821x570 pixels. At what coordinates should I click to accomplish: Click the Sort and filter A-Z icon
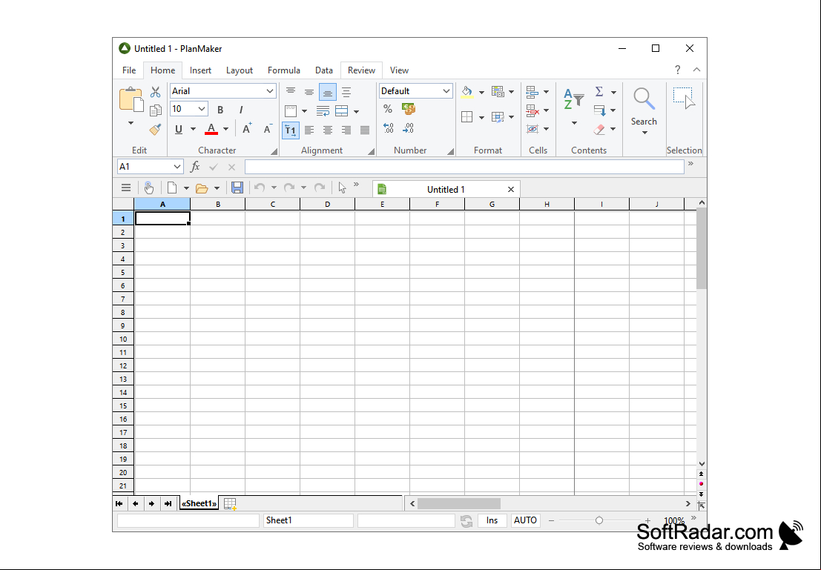(x=574, y=99)
